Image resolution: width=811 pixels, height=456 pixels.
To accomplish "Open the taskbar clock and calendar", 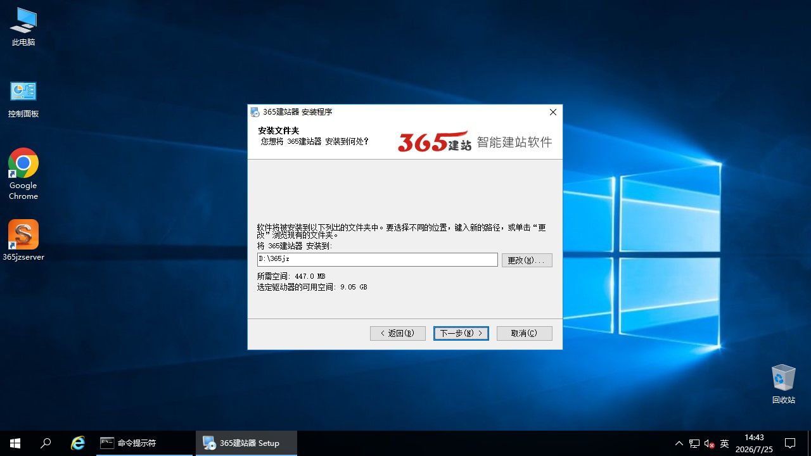I will [x=754, y=443].
